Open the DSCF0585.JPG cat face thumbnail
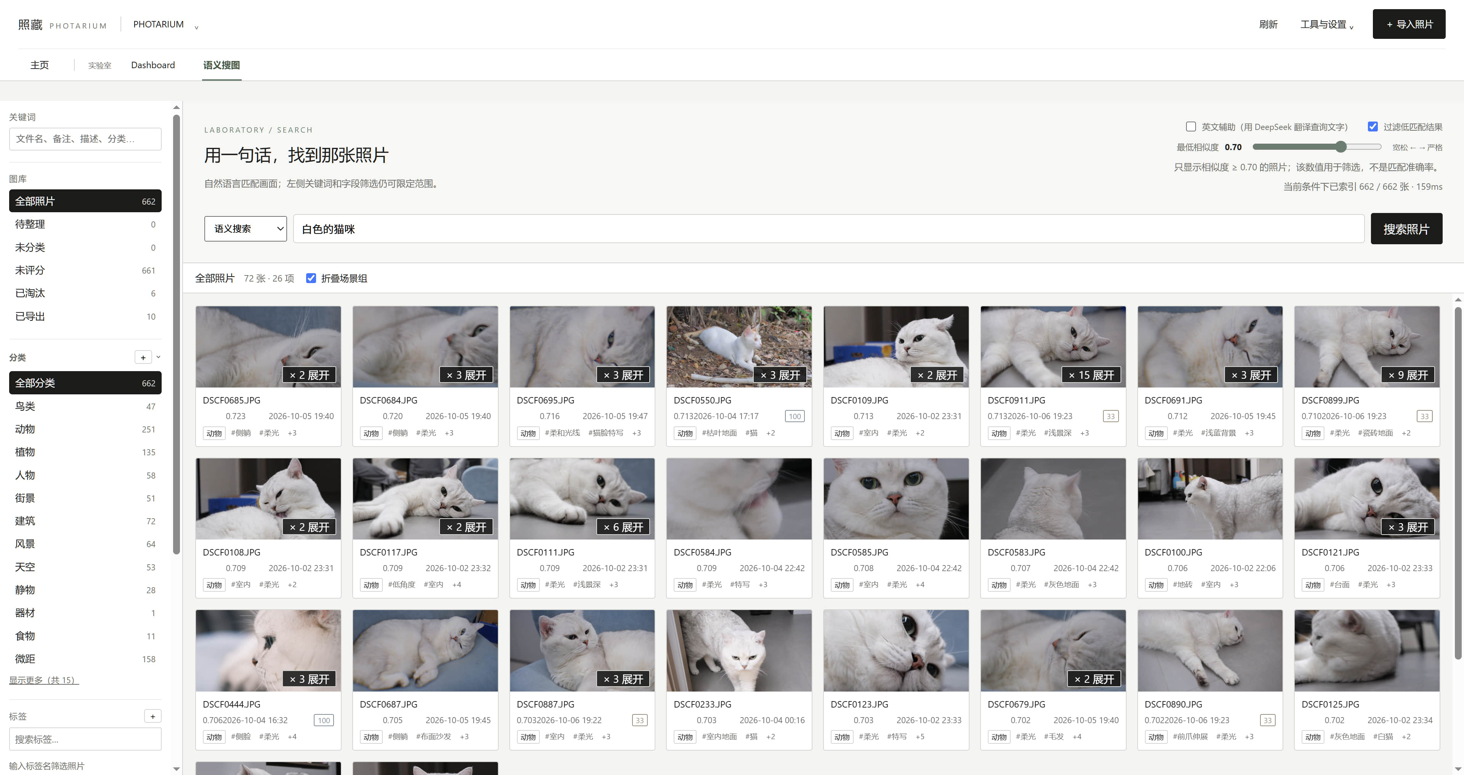 point(896,499)
